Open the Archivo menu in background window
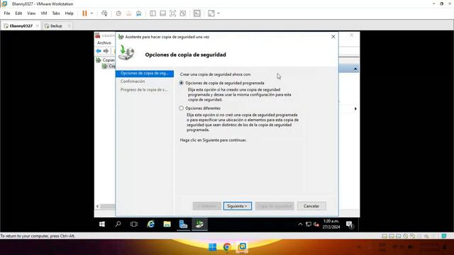The width and height of the screenshot is (454, 255). click(104, 42)
